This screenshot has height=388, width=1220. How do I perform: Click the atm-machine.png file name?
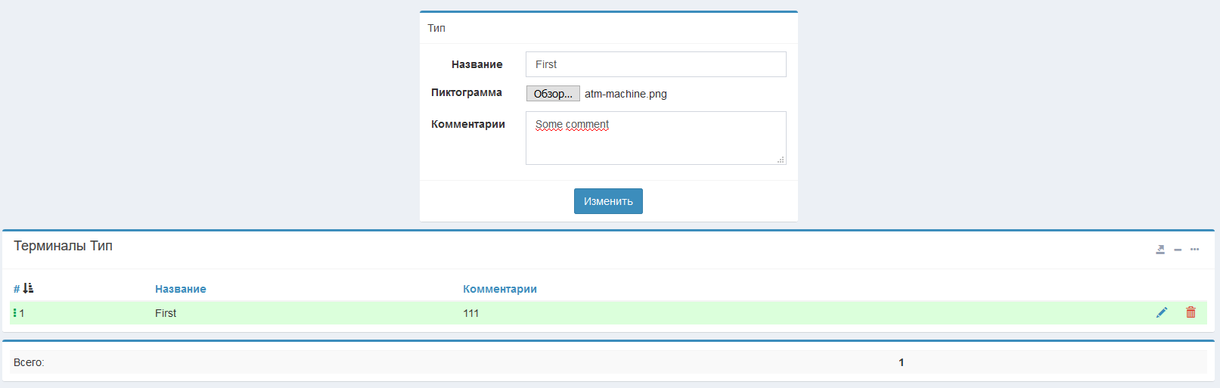pyautogui.click(x=626, y=94)
